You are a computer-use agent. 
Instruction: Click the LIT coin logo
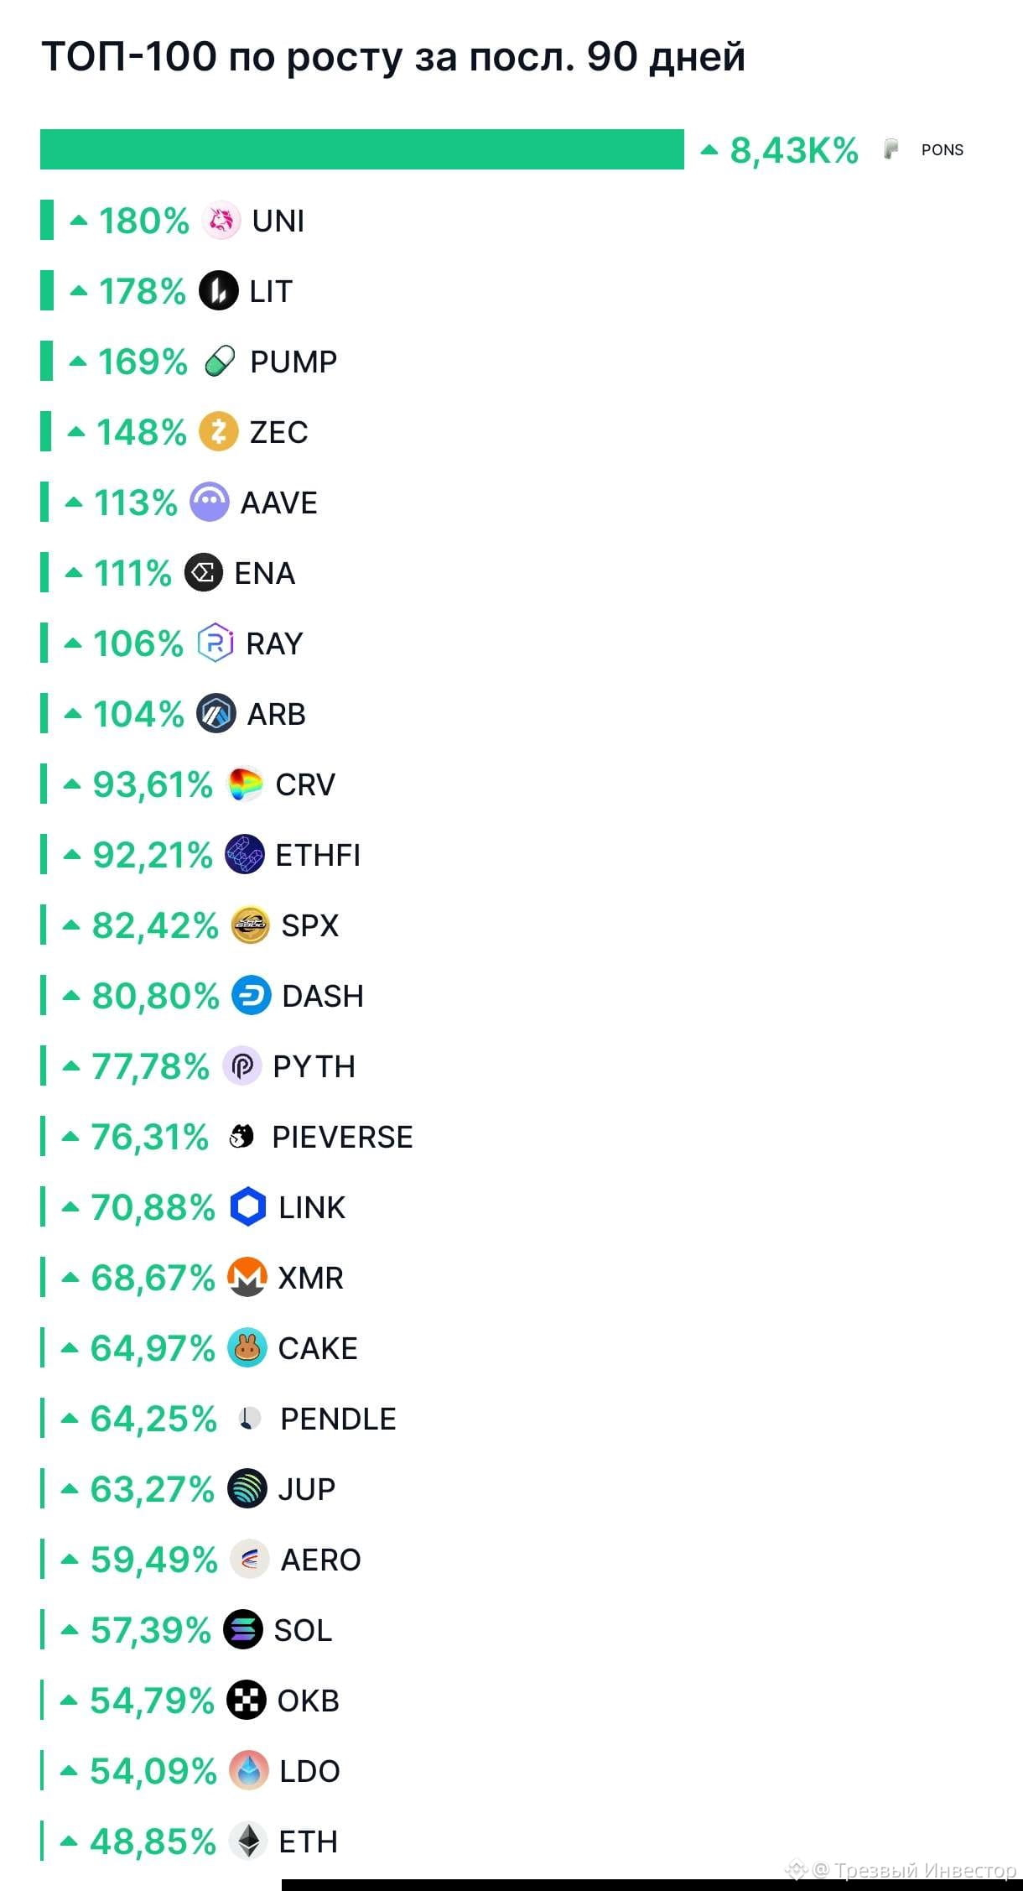pyautogui.click(x=218, y=291)
